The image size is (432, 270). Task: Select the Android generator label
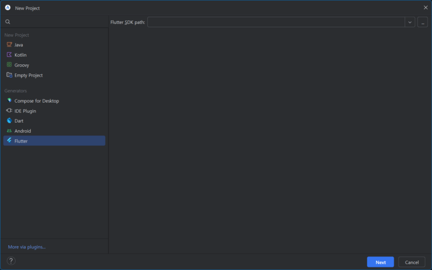coord(23,131)
